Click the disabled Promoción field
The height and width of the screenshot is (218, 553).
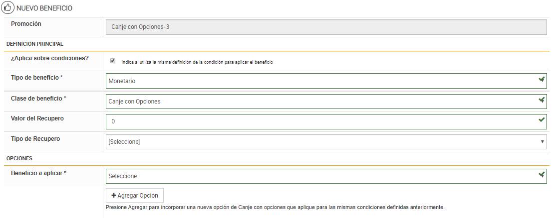click(326, 27)
